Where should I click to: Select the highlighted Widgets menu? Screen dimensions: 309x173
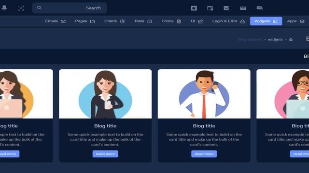(x=266, y=21)
